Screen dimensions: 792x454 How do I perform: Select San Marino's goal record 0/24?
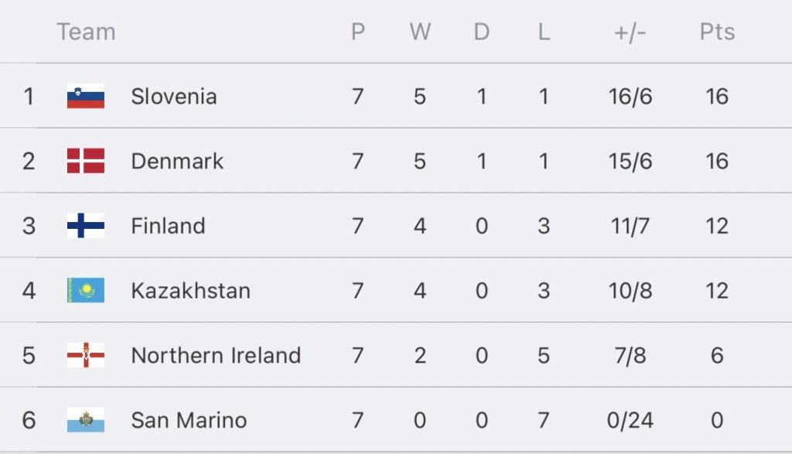630,420
